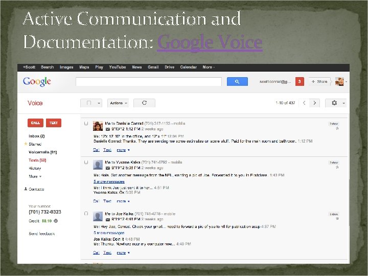368x276 pixels.
Task: Click the credit add icon next to $0.10
Action: [x=56, y=221]
